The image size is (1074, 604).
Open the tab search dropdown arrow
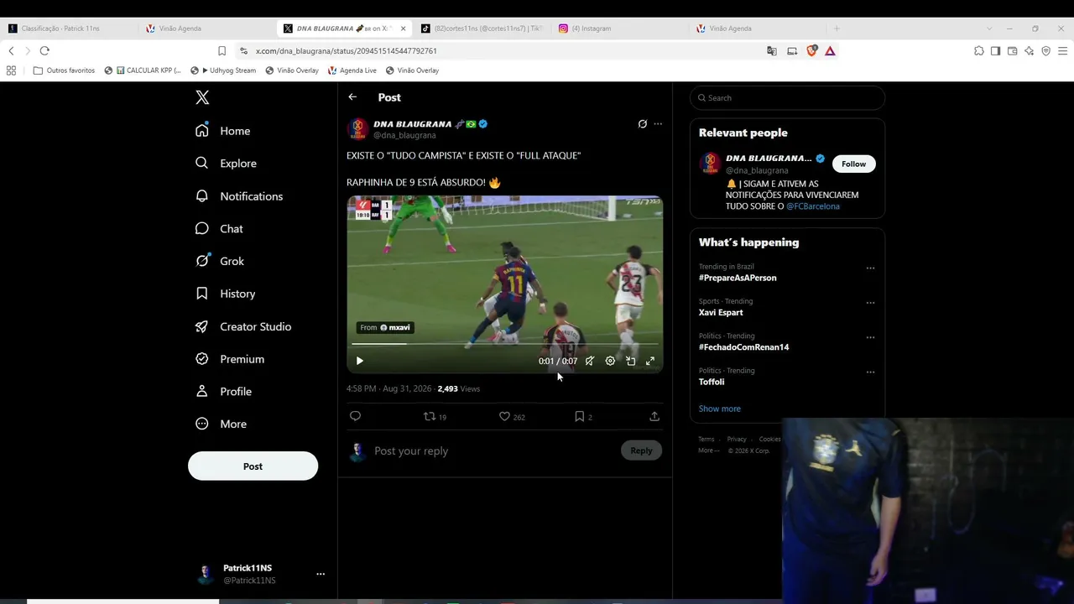pos(989,29)
